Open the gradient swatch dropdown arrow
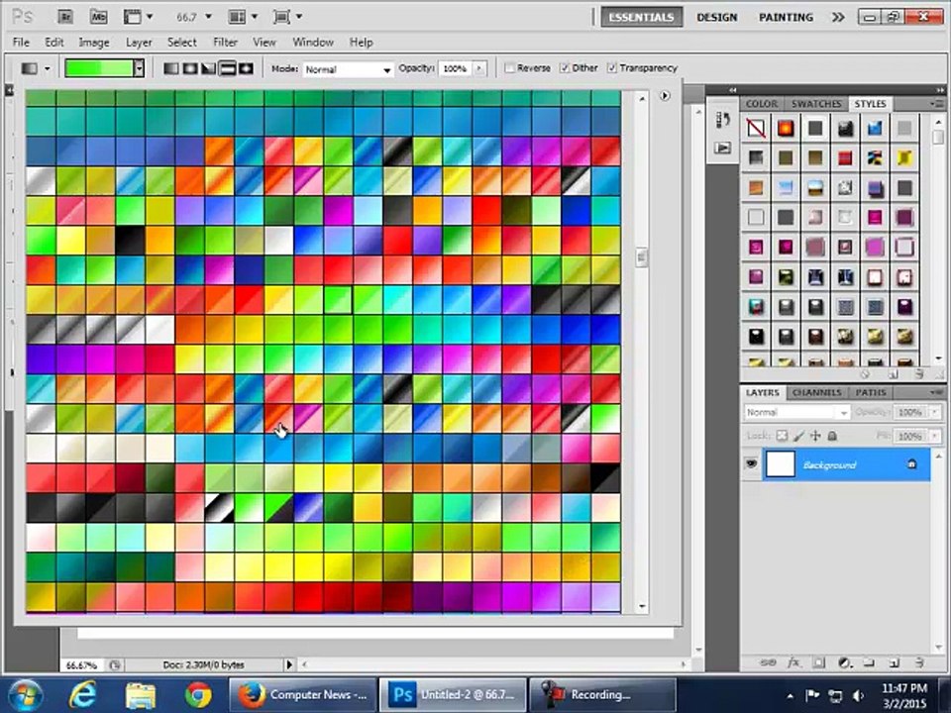The width and height of the screenshot is (951, 713). [x=139, y=68]
